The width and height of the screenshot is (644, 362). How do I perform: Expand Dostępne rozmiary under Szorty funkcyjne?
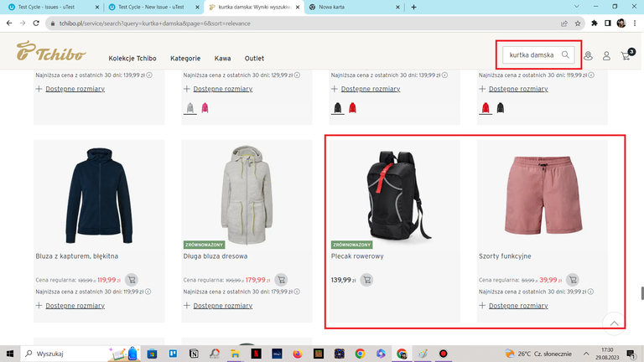[x=518, y=306]
